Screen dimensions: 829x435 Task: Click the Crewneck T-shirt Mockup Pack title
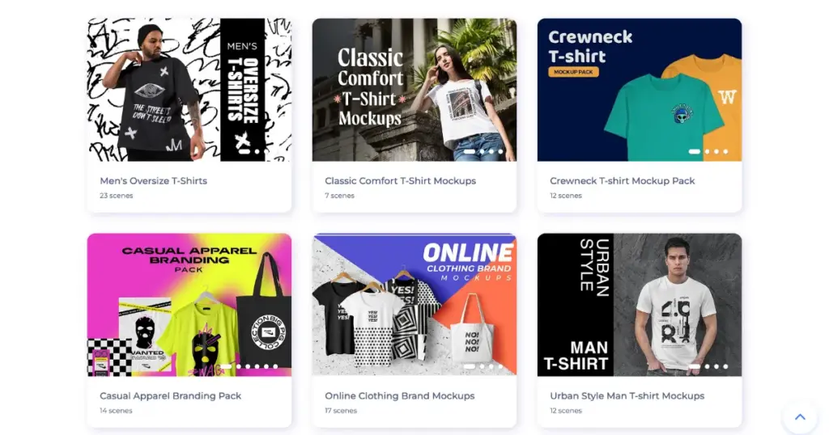coord(623,180)
